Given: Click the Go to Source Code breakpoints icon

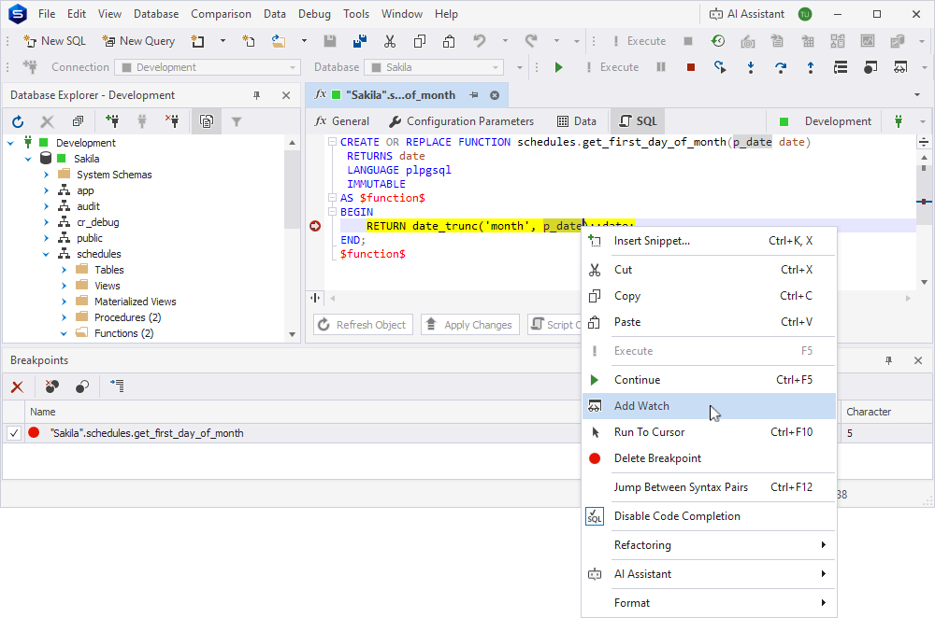Looking at the screenshot, I should [x=117, y=387].
